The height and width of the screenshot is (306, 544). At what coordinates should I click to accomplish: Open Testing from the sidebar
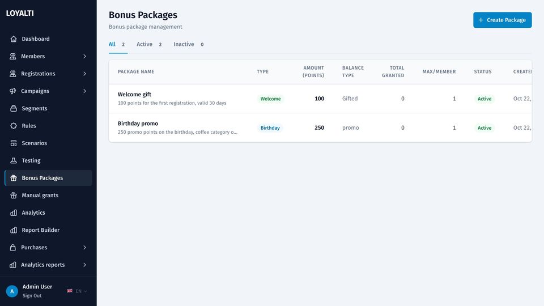click(48, 160)
